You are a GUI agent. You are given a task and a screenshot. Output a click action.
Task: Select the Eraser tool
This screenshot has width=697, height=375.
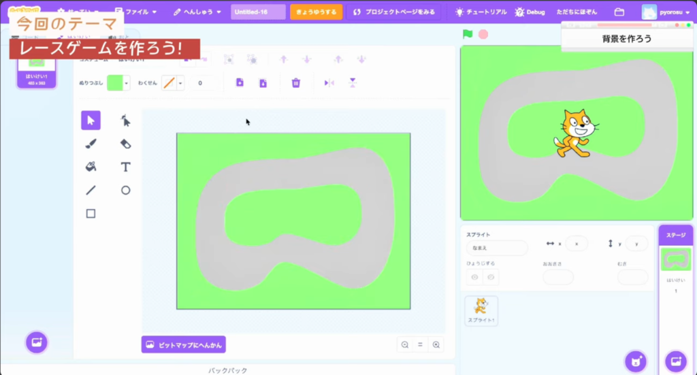(125, 144)
